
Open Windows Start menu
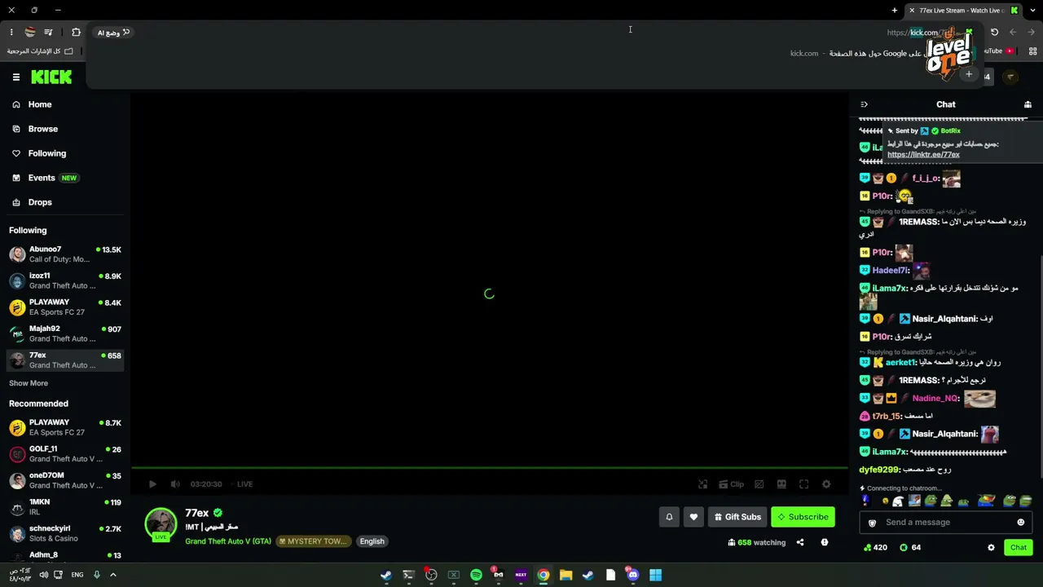tap(655, 575)
